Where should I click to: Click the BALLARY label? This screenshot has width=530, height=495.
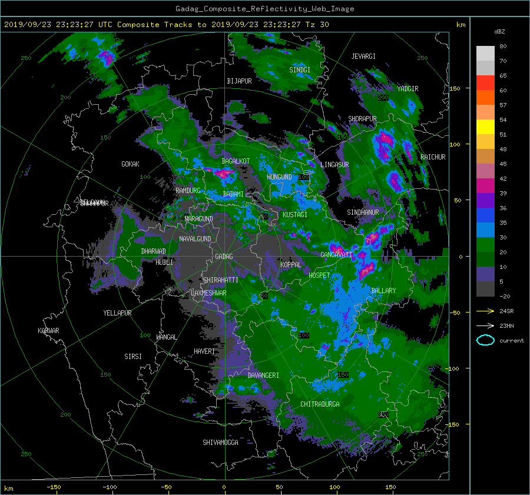pyautogui.click(x=383, y=291)
